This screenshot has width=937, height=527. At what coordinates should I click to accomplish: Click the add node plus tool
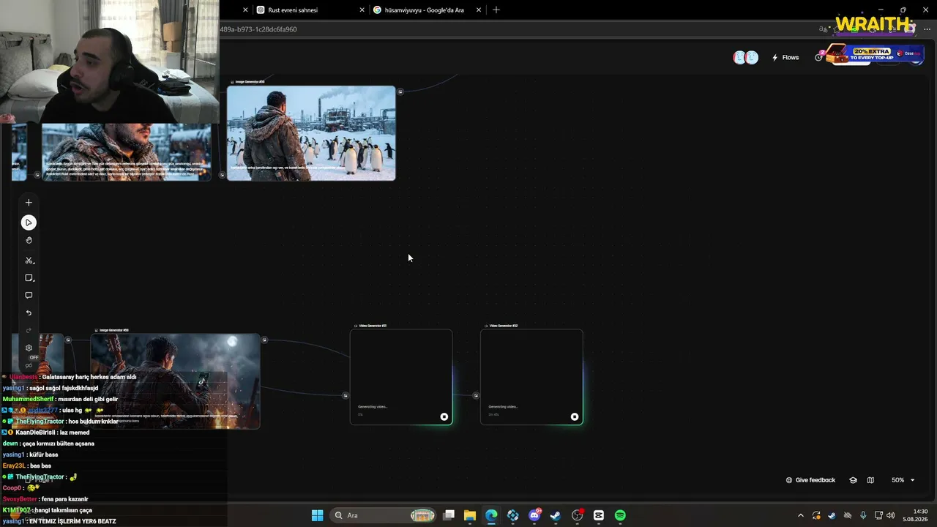point(29,203)
